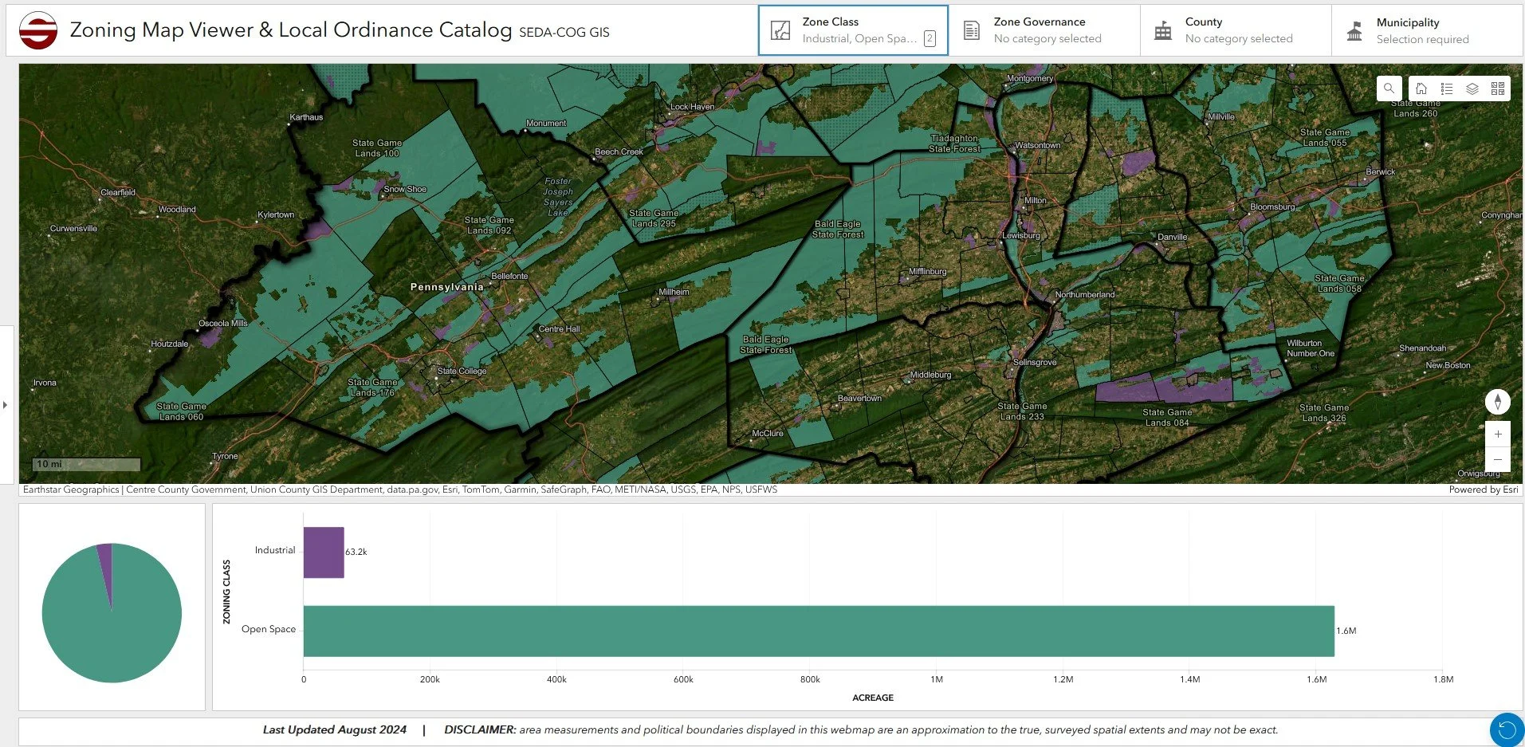The image size is (1525, 747).
Task: Click the Industrial axis label
Action: (x=275, y=550)
